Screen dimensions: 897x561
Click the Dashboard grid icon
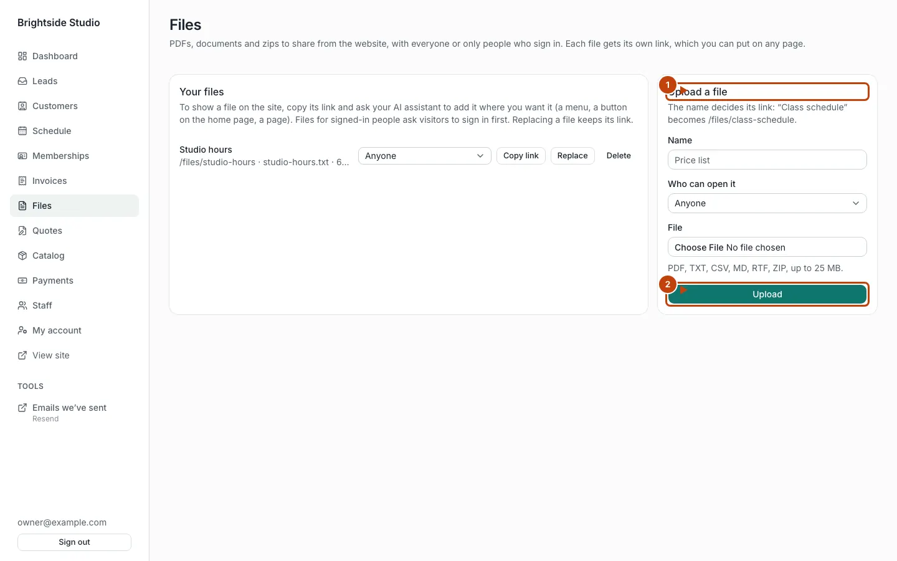coord(22,56)
